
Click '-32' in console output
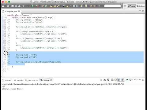[3, 86]
